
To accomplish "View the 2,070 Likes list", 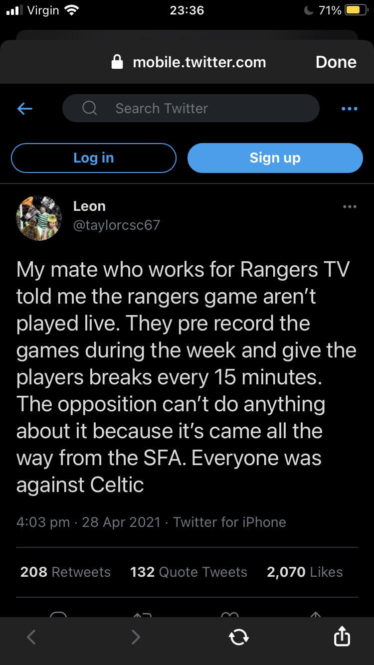I will point(305,572).
